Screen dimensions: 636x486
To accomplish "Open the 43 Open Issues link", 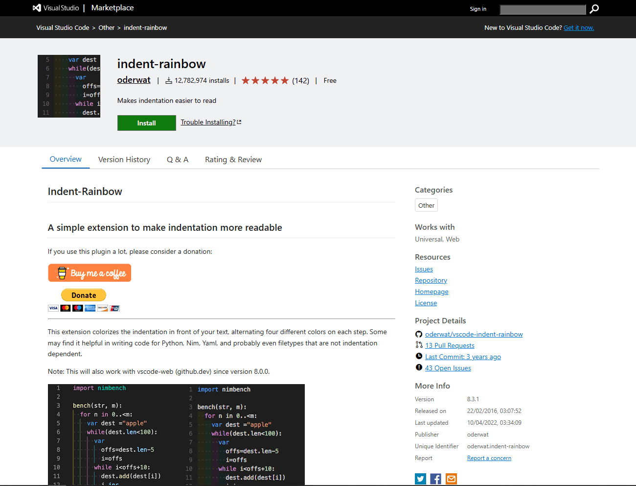I will [448, 368].
